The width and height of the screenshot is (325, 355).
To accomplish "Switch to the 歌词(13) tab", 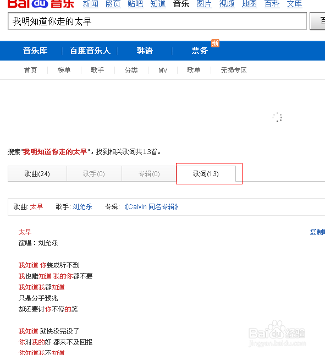I will 206,174.
